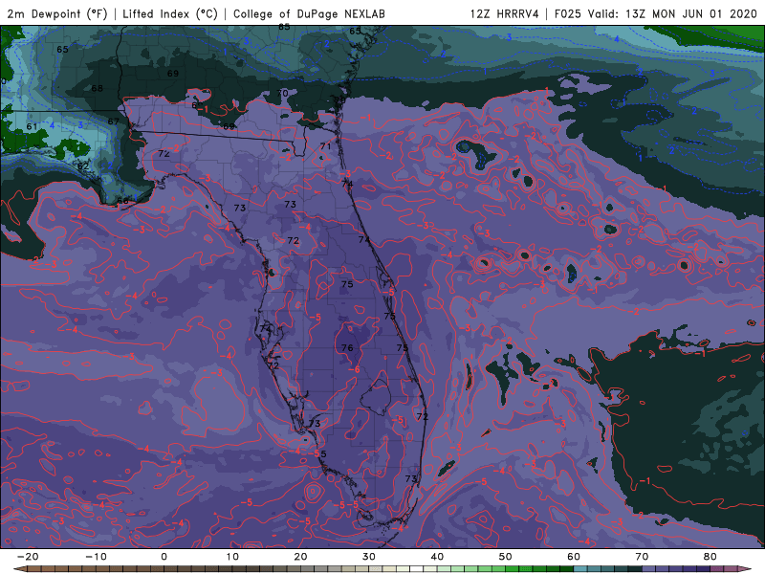
Task: Click the 67 dewpoint value on the map
Action: pyautogui.click(x=113, y=121)
